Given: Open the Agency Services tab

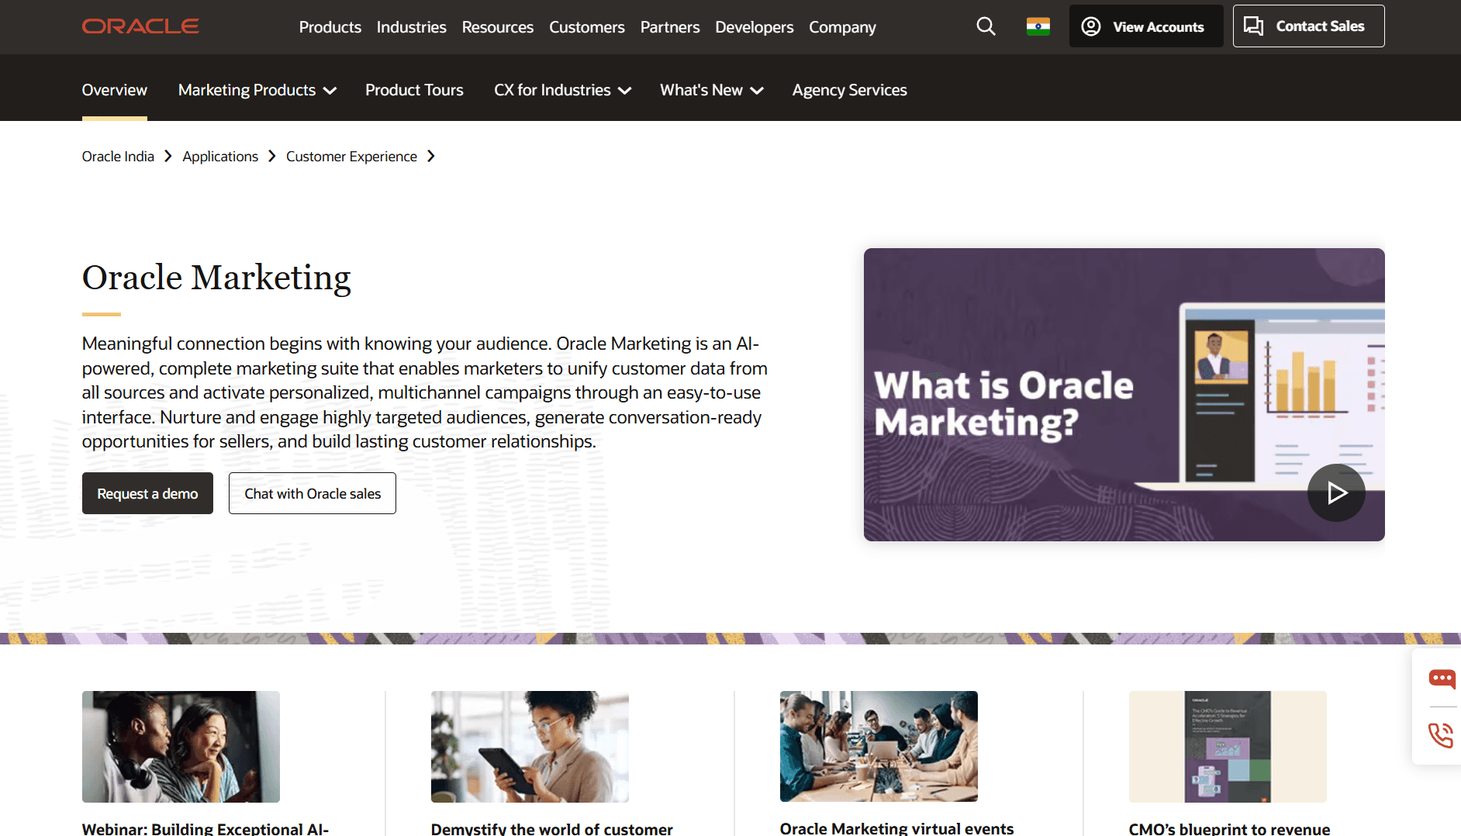Looking at the screenshot, I should click(849, 90).
